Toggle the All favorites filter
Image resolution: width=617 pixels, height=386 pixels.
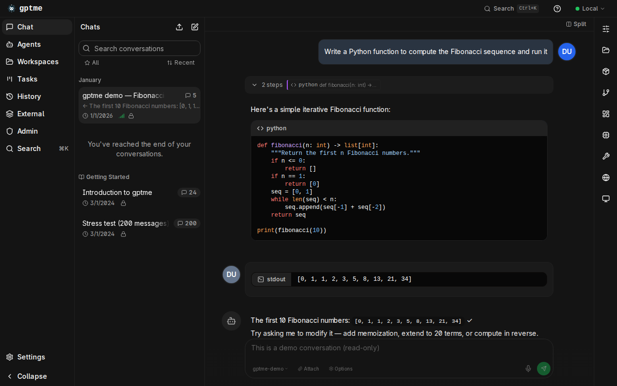pyautogui.click(x=92, y=63)
